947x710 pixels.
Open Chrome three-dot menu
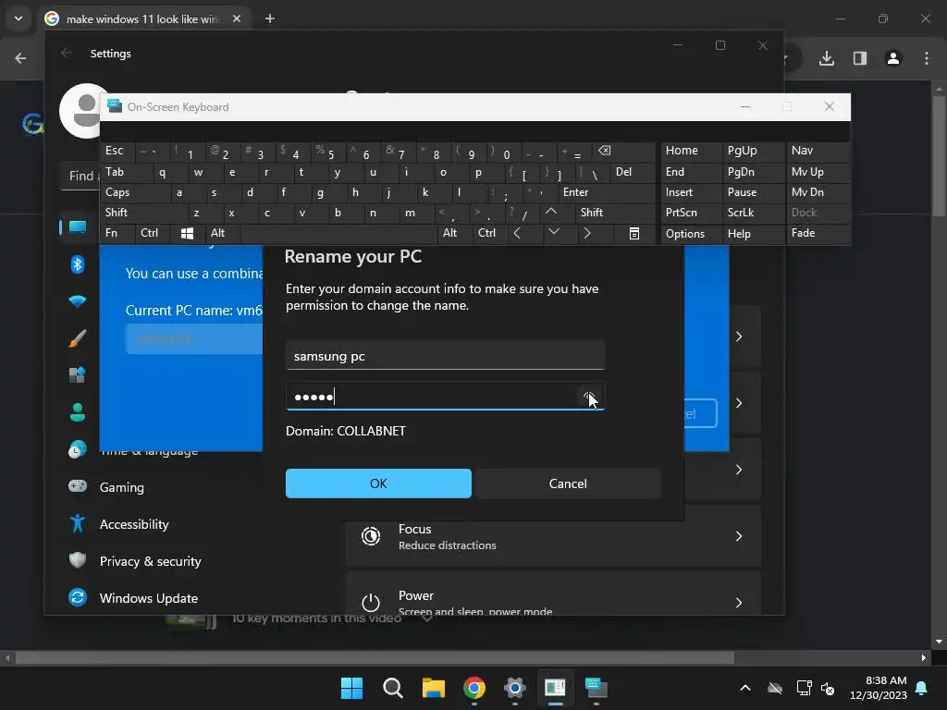[927, 58]
